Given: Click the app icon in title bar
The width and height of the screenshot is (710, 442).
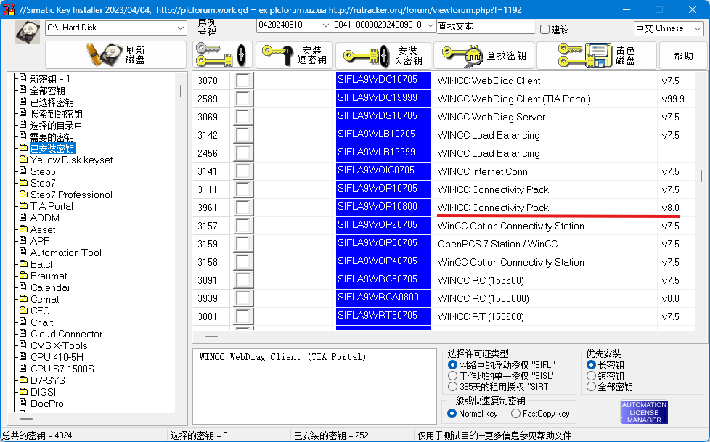Looking at the screenshot, I should coord(8,9).
